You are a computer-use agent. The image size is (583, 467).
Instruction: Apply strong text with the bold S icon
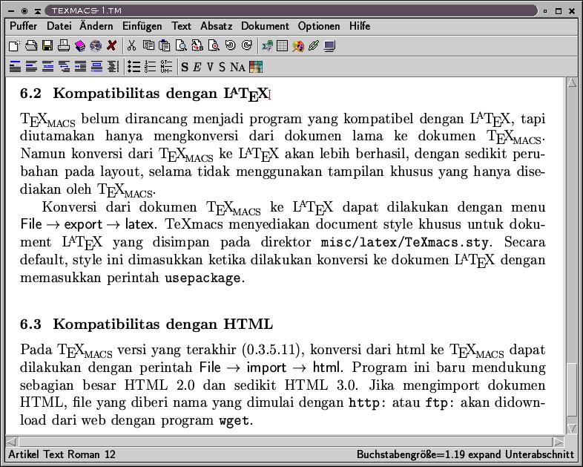(x=185, y=67)
